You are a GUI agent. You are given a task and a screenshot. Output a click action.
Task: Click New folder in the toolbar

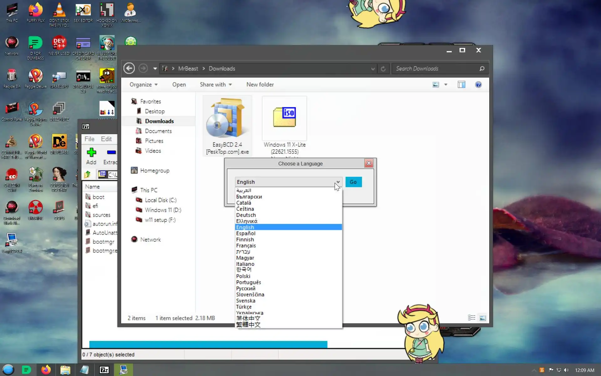point(260,85)
